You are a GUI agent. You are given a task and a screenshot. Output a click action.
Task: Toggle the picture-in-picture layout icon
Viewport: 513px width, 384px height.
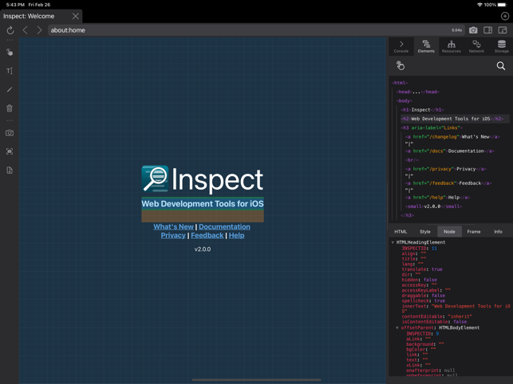click(x=503, y=30)
